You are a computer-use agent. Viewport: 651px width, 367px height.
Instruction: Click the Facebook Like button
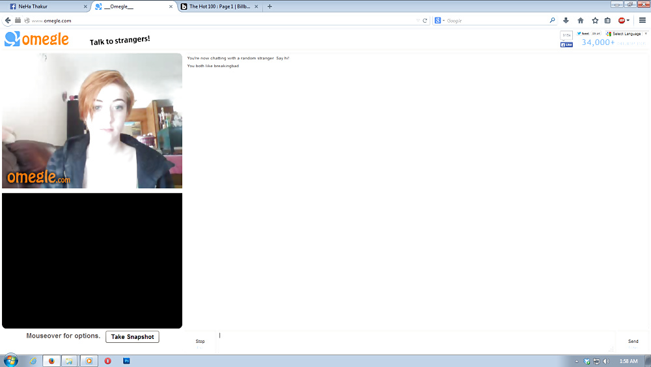(566, 44)
